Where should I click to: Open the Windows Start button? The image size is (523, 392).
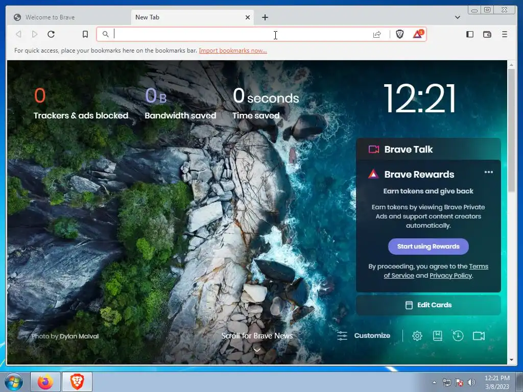(14, 382)
